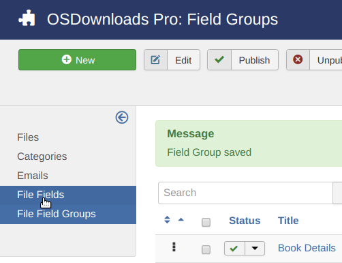Click the Edit pencil icon
The width and height of the screenshot is (342, 263).
155,60
